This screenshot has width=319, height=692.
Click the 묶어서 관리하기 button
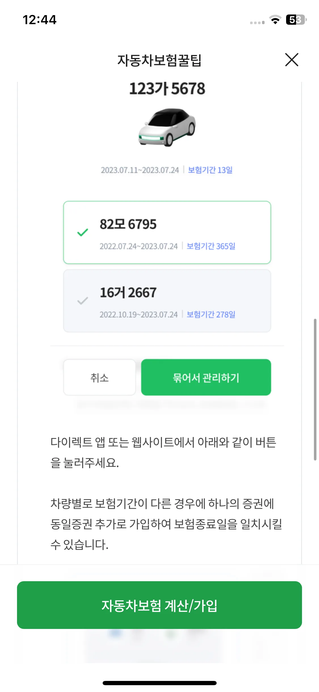[x=206, y=377]
